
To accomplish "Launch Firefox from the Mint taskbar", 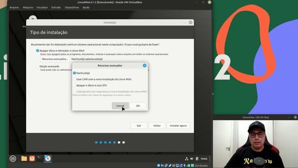I will tap(32, 159).
